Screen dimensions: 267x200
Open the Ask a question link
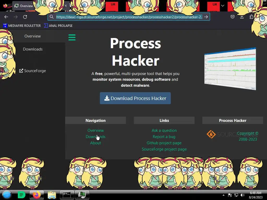tap(164, 130)
